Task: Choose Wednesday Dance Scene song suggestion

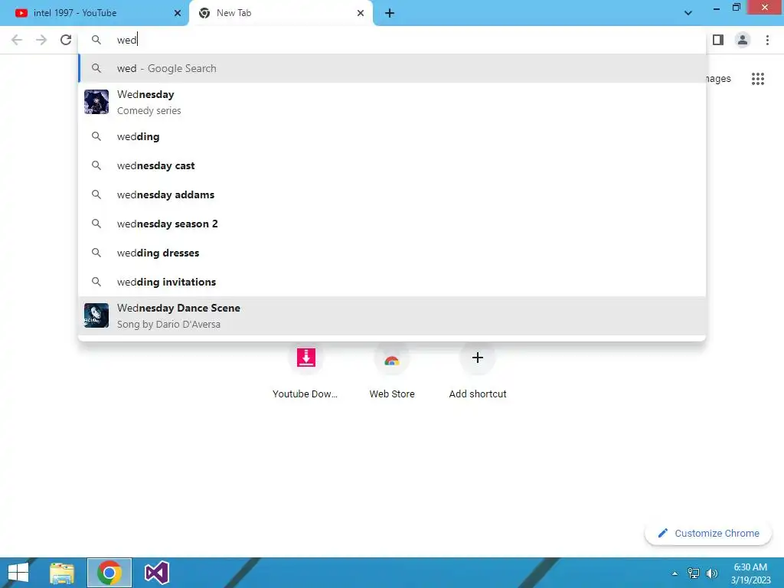Action: pyautogui.click(x=392, y=315)
